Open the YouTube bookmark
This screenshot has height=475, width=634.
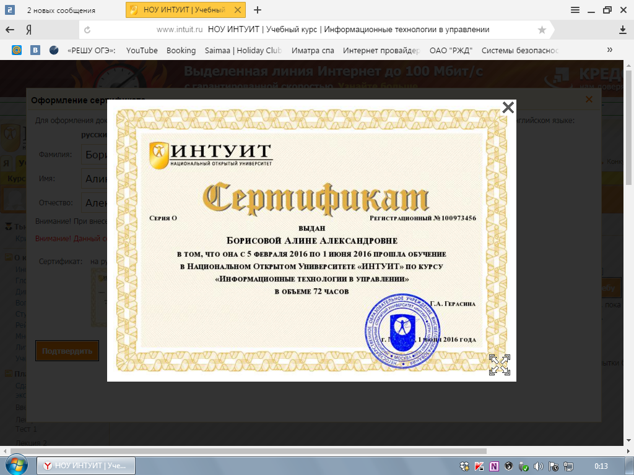coord(142,51)
